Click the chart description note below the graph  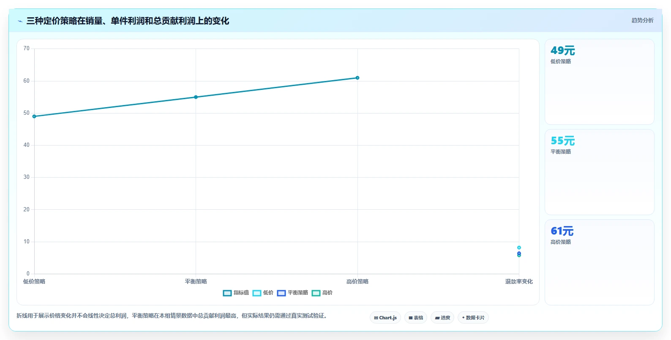tap(172, 316)
